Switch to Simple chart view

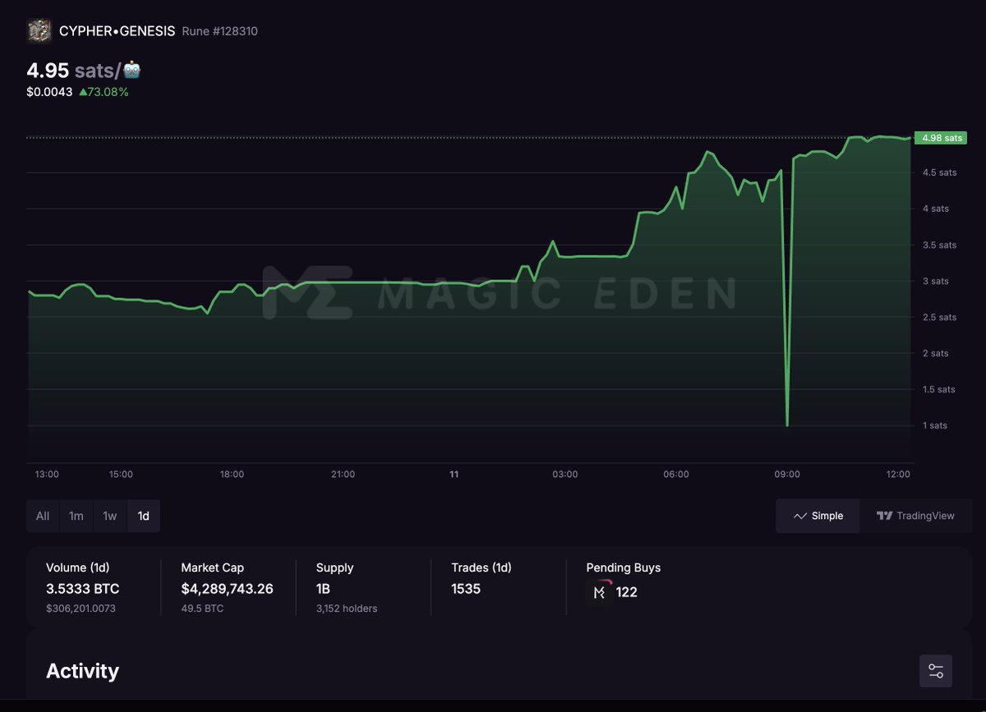(x=818, y=516)
